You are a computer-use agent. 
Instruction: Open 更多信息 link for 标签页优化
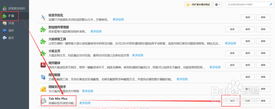click(118, 19)
